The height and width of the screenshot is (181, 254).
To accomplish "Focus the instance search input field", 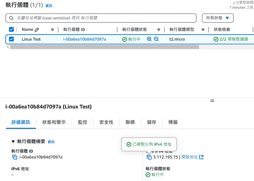I will (101, 18).
